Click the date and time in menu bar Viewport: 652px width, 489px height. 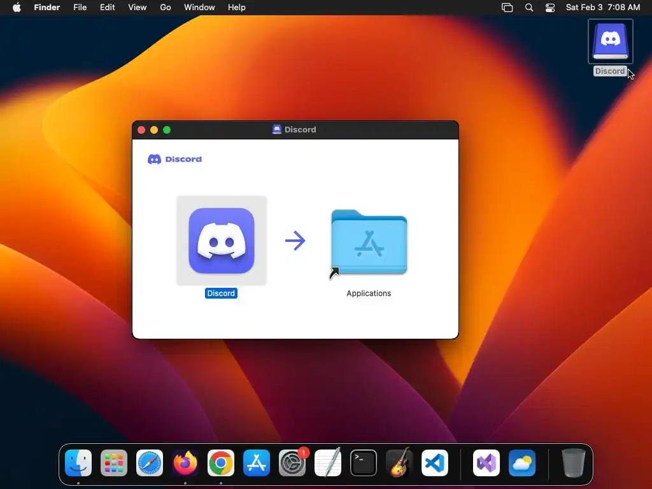pyautogui.click(x=603, y=8)
